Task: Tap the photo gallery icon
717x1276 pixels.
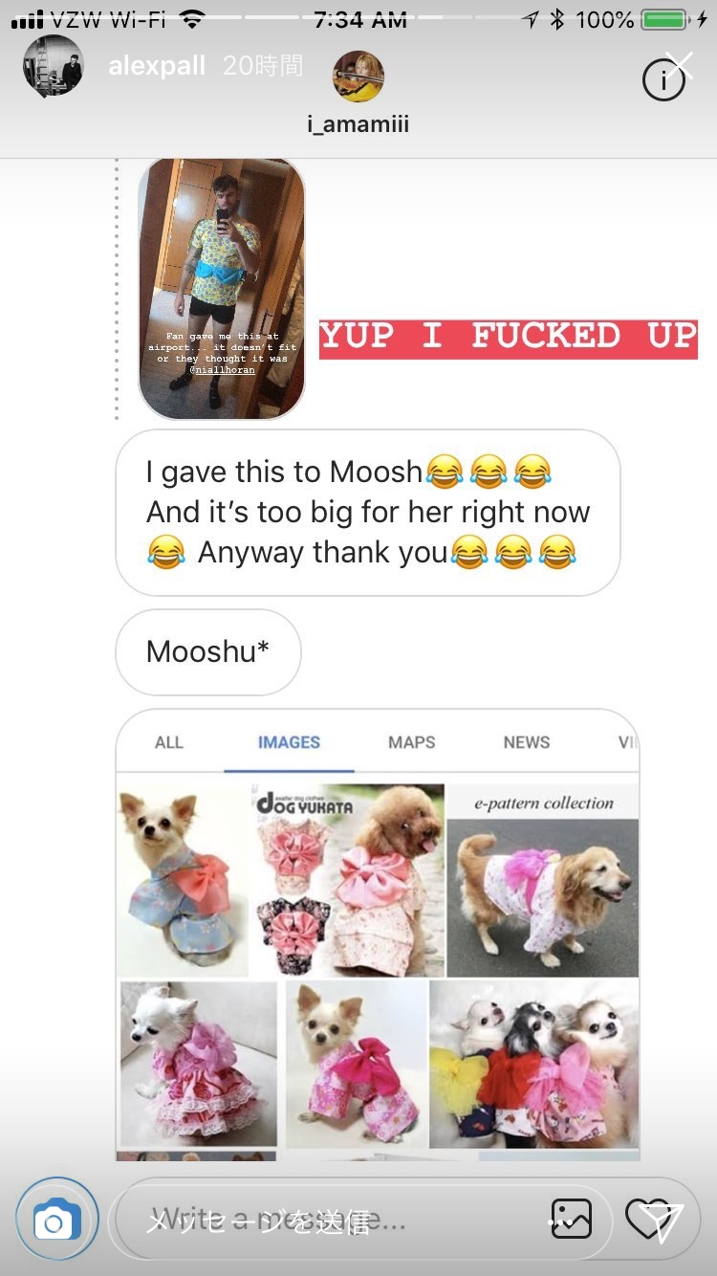Action: point(571,1221)
